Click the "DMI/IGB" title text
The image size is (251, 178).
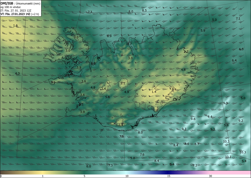click(x=7, y=3)
